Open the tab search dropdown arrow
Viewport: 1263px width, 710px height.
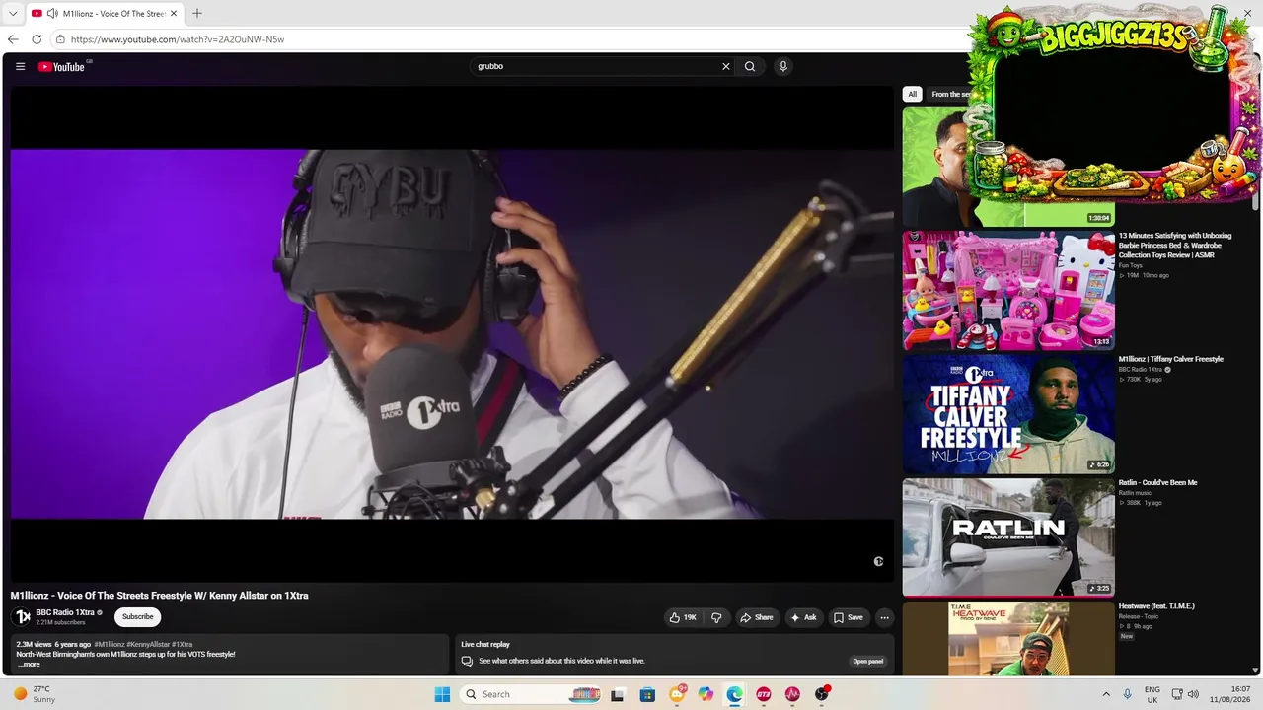point(13,14)
